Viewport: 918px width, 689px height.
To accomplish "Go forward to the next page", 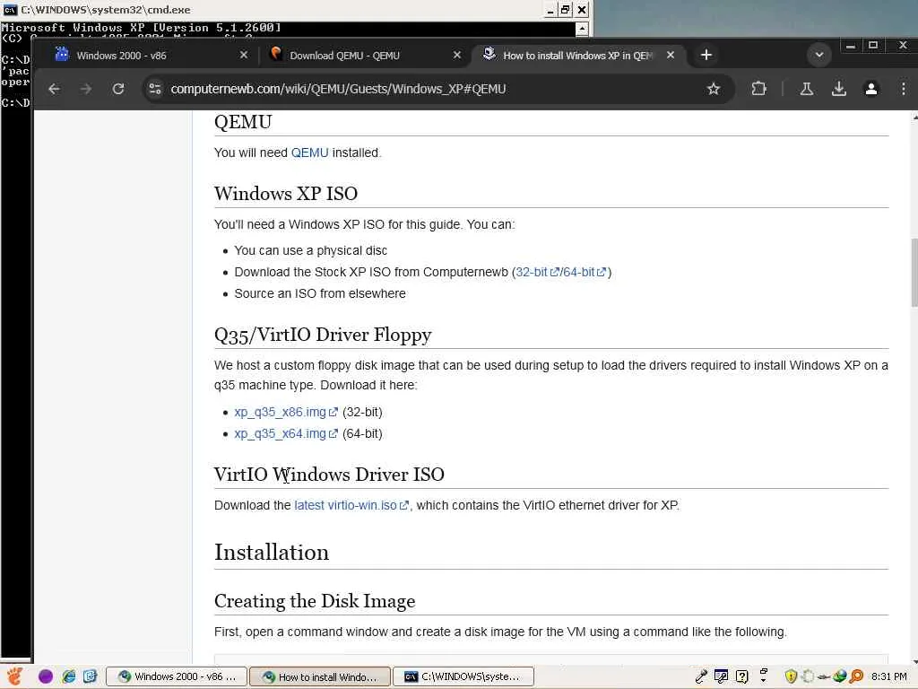I will [x=86, y=89].
